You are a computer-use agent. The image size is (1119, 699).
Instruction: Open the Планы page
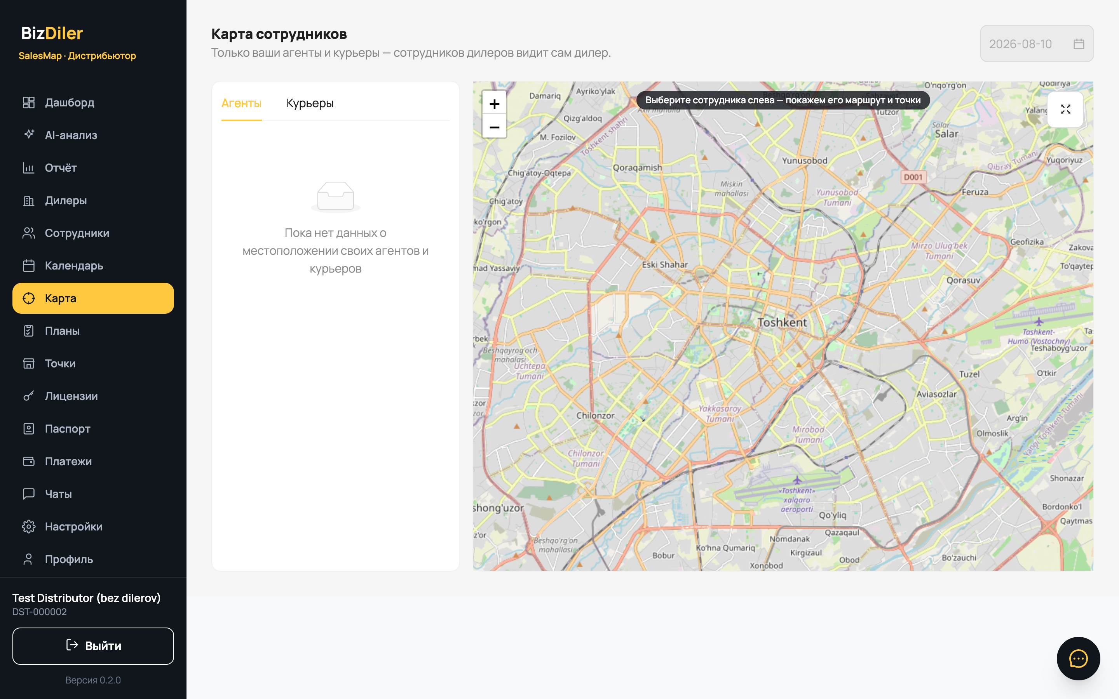click(93, 331)
